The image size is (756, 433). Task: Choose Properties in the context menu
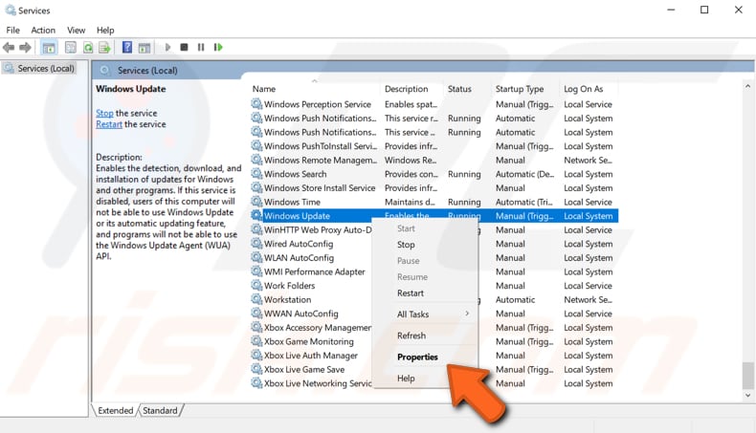point(417,357)
